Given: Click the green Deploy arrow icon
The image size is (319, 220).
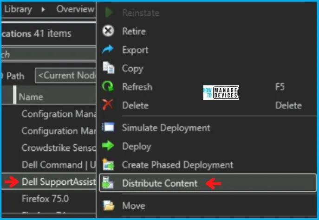Looking at the screenshot, I should point(108,146).
